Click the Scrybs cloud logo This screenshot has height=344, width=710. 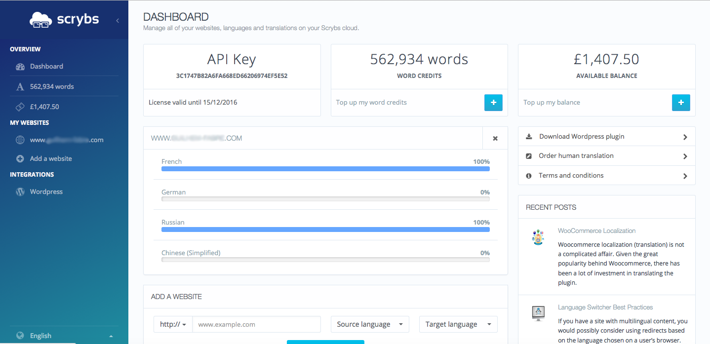(64, 20)
